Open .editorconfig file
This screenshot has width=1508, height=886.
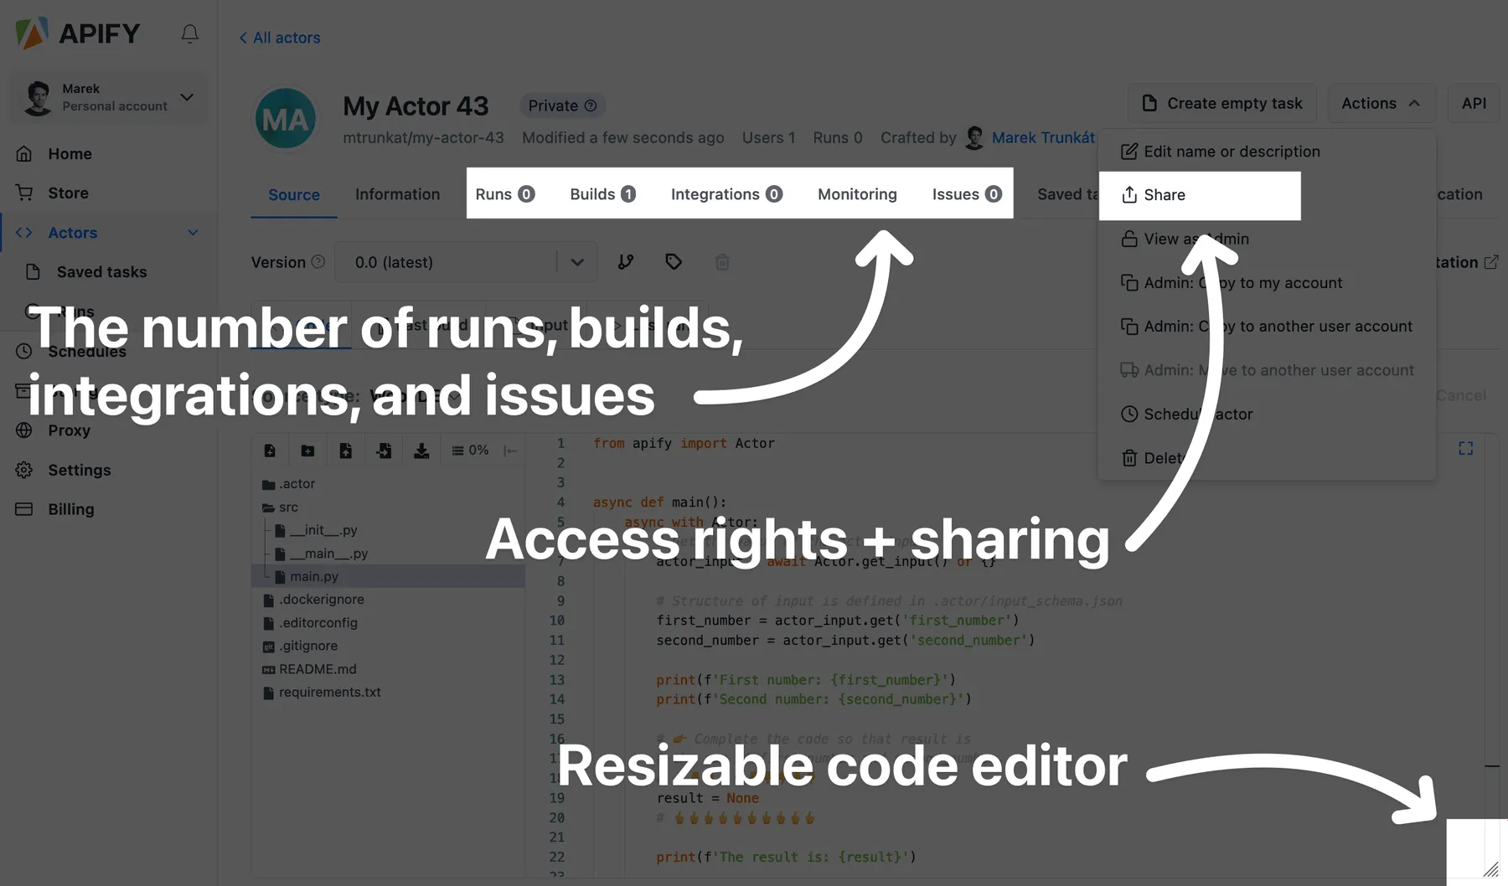(310, 623)
